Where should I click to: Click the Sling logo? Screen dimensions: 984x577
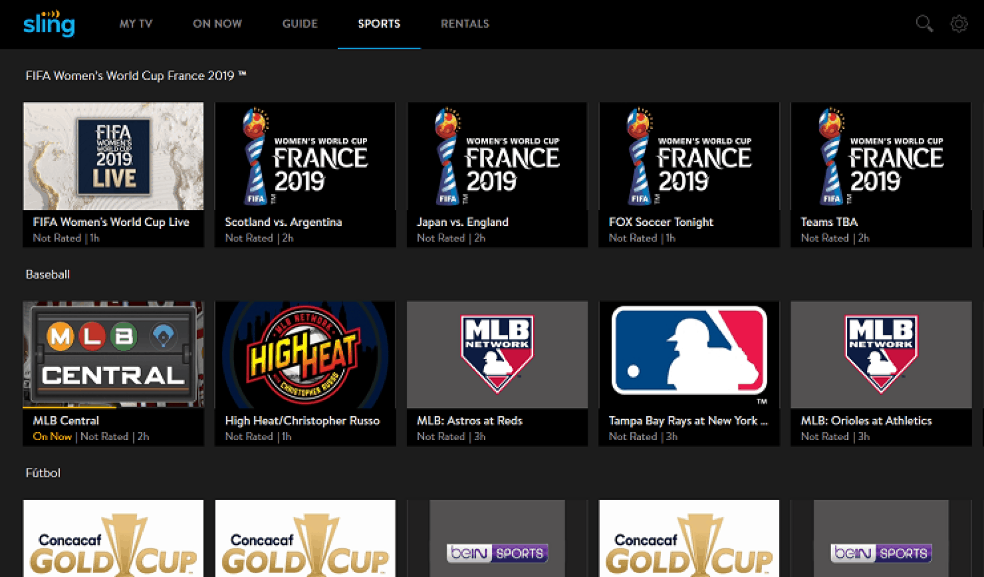[x=49, y=24]
